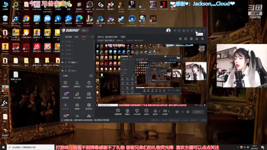Click the message bubble icon in title bar

(x=179, y=31)
